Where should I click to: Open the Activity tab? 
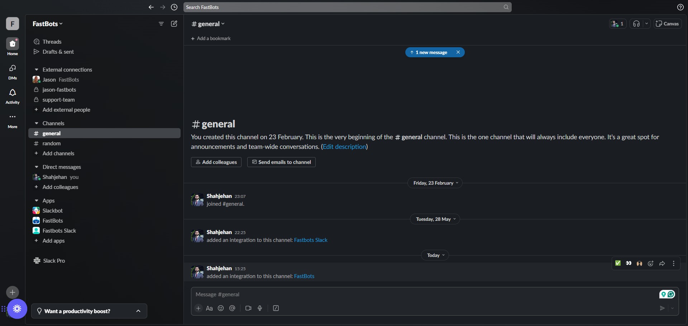point(13,96)
